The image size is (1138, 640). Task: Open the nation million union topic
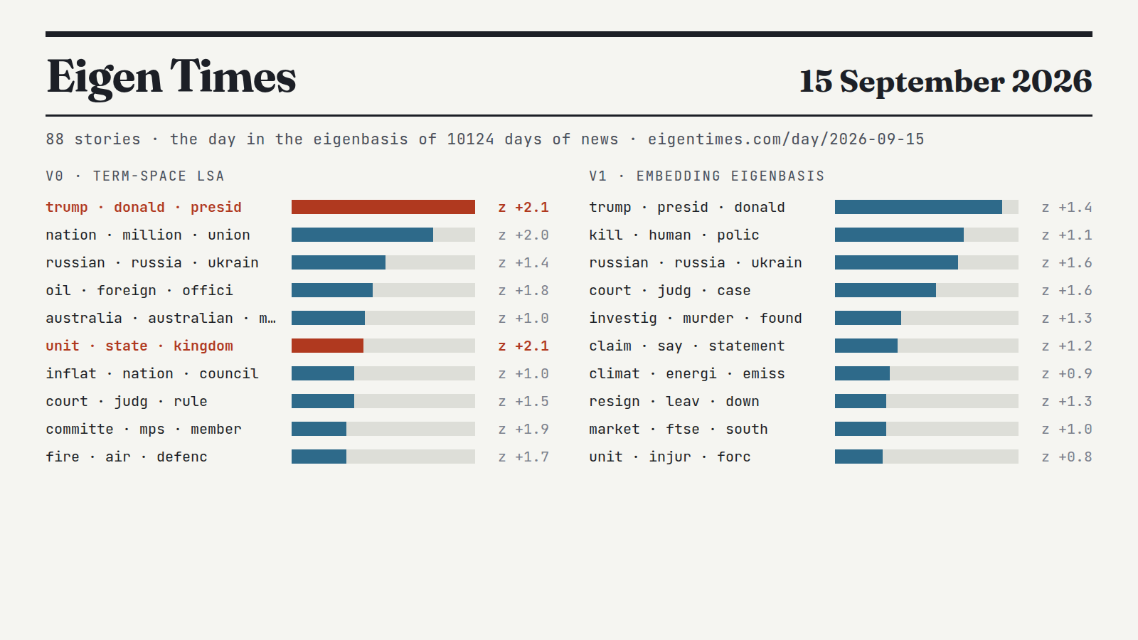click(148, 235)
